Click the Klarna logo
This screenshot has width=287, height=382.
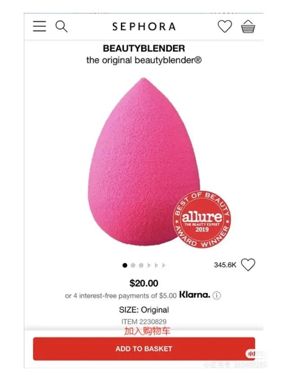pos(195,295)
